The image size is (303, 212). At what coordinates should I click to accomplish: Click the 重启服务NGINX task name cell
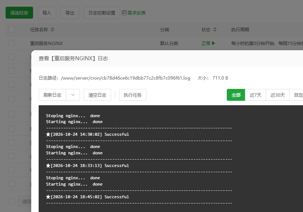coord(46,43)
